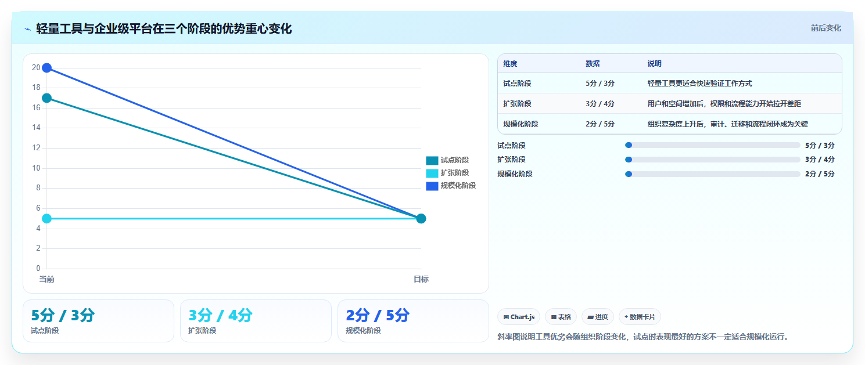Click the text 轻量工具更适合快速验证工作方式
Image resolution: width=865 pixels, height=365 pixels.
tap(699, 84)
